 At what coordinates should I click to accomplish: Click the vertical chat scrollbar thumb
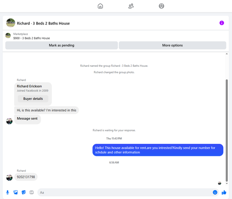pyautogui.click(x=226, y=130)
